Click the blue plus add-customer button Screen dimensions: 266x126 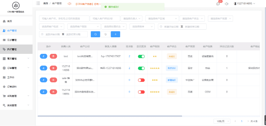pyautogui.click(x=115, y=34)
